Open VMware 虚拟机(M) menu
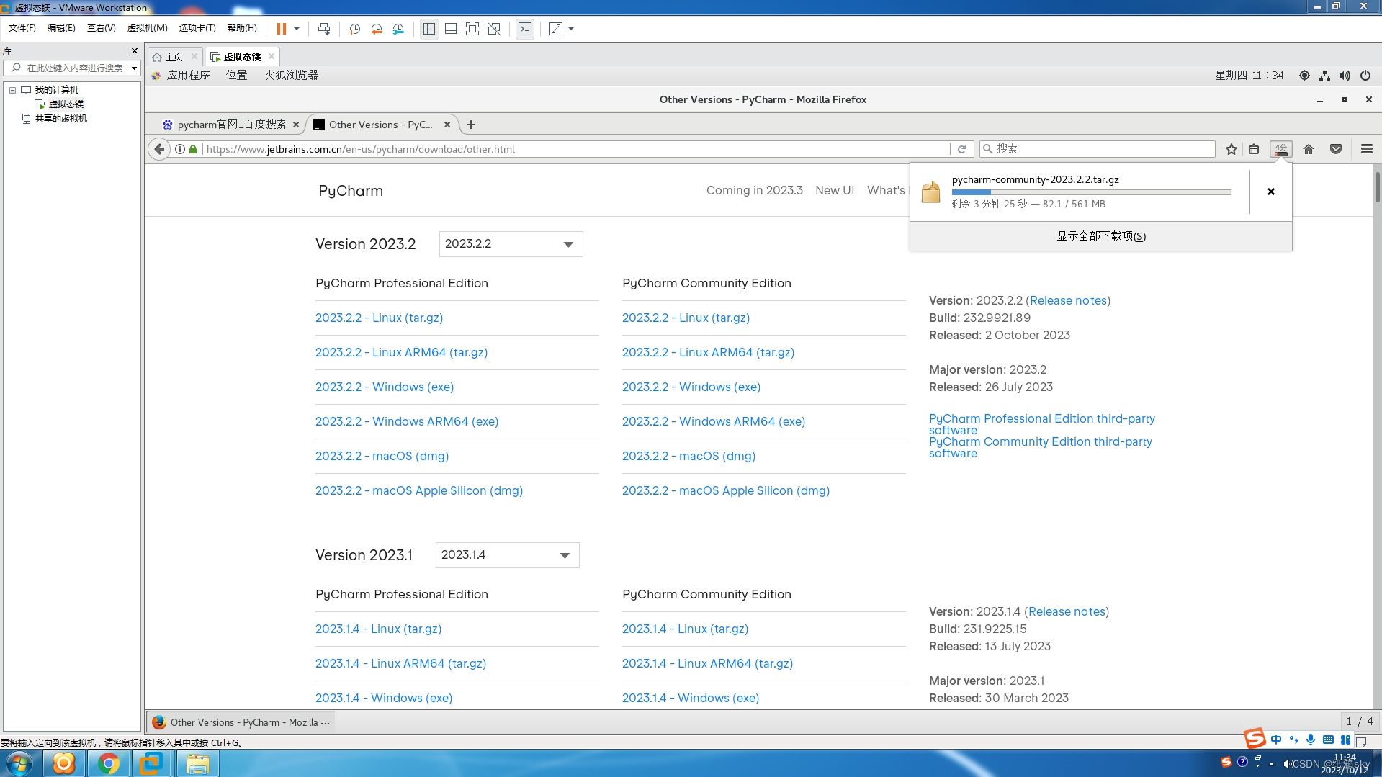Viewport: 1382px width, 777px height. (147, 28)
